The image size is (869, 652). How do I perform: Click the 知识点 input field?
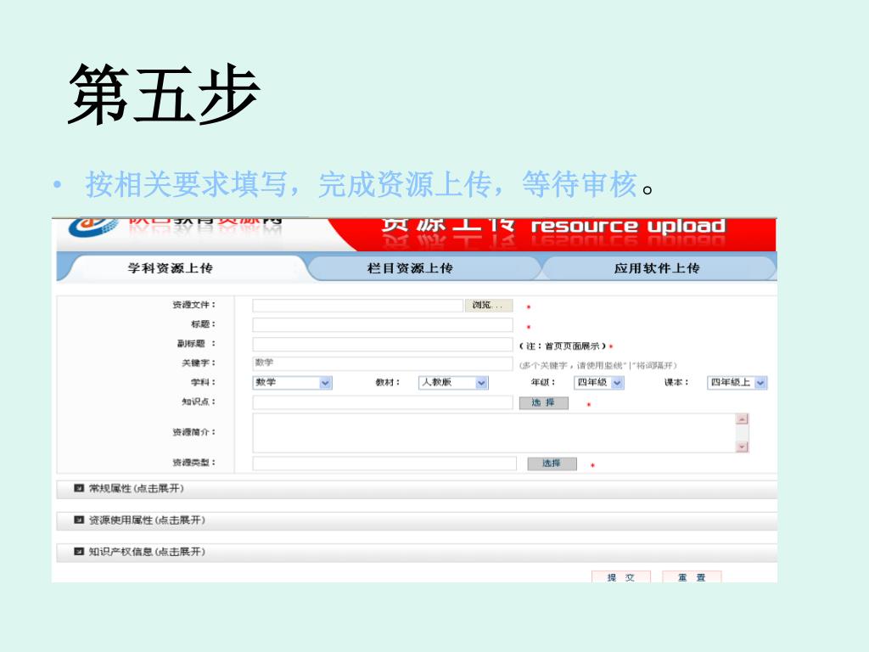tap(383, 402)
